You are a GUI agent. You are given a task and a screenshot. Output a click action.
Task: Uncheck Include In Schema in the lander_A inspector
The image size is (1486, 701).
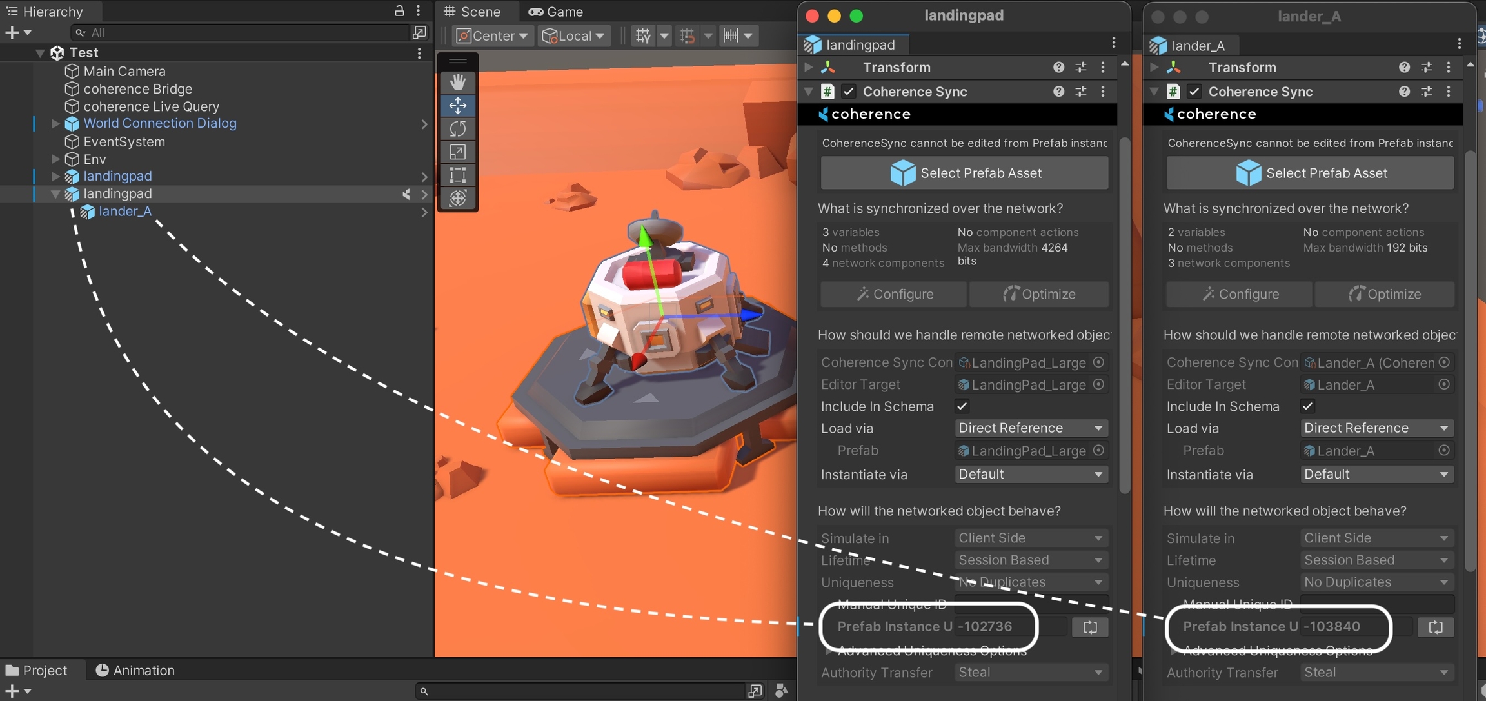pos(1307,406)
